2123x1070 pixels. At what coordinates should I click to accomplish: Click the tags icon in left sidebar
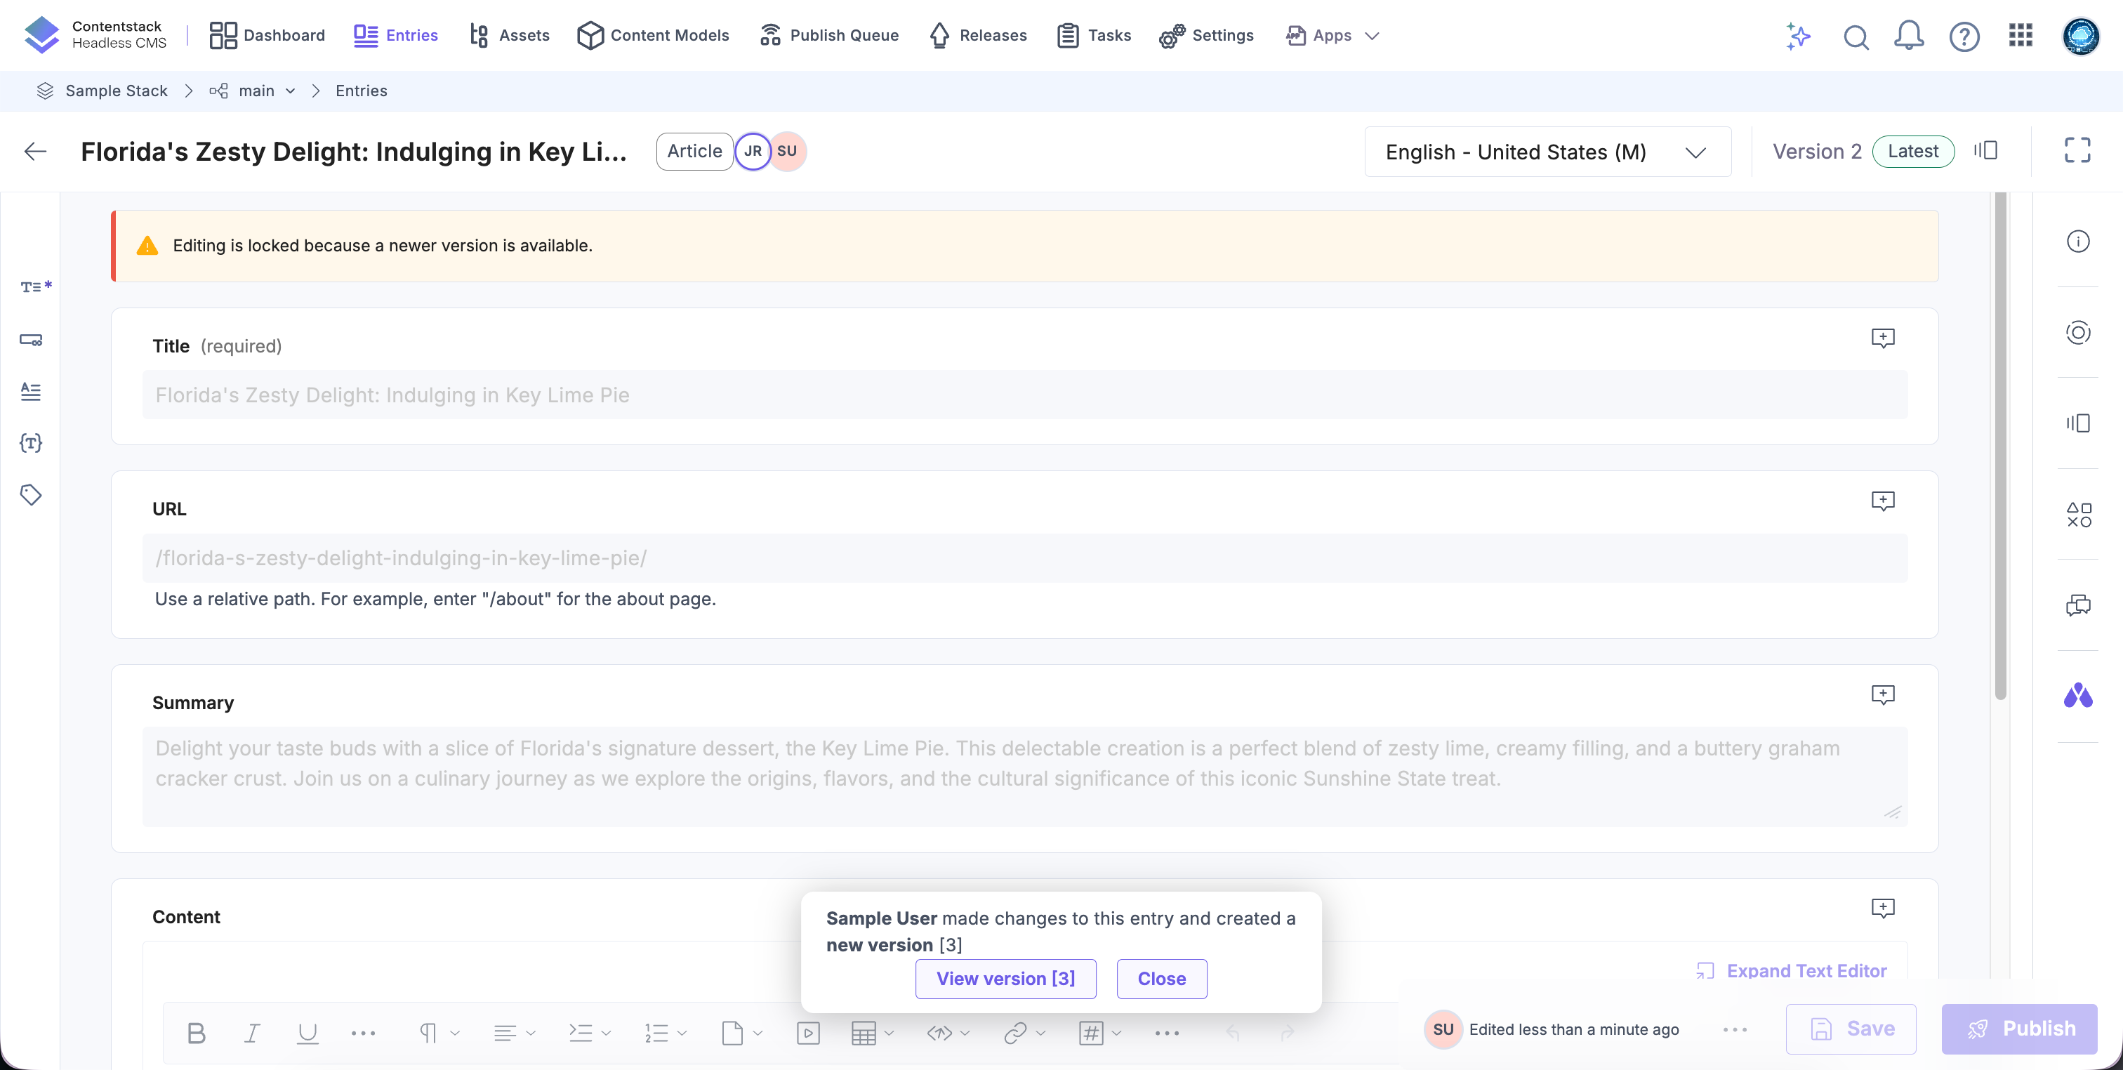(x=30, y=494)
